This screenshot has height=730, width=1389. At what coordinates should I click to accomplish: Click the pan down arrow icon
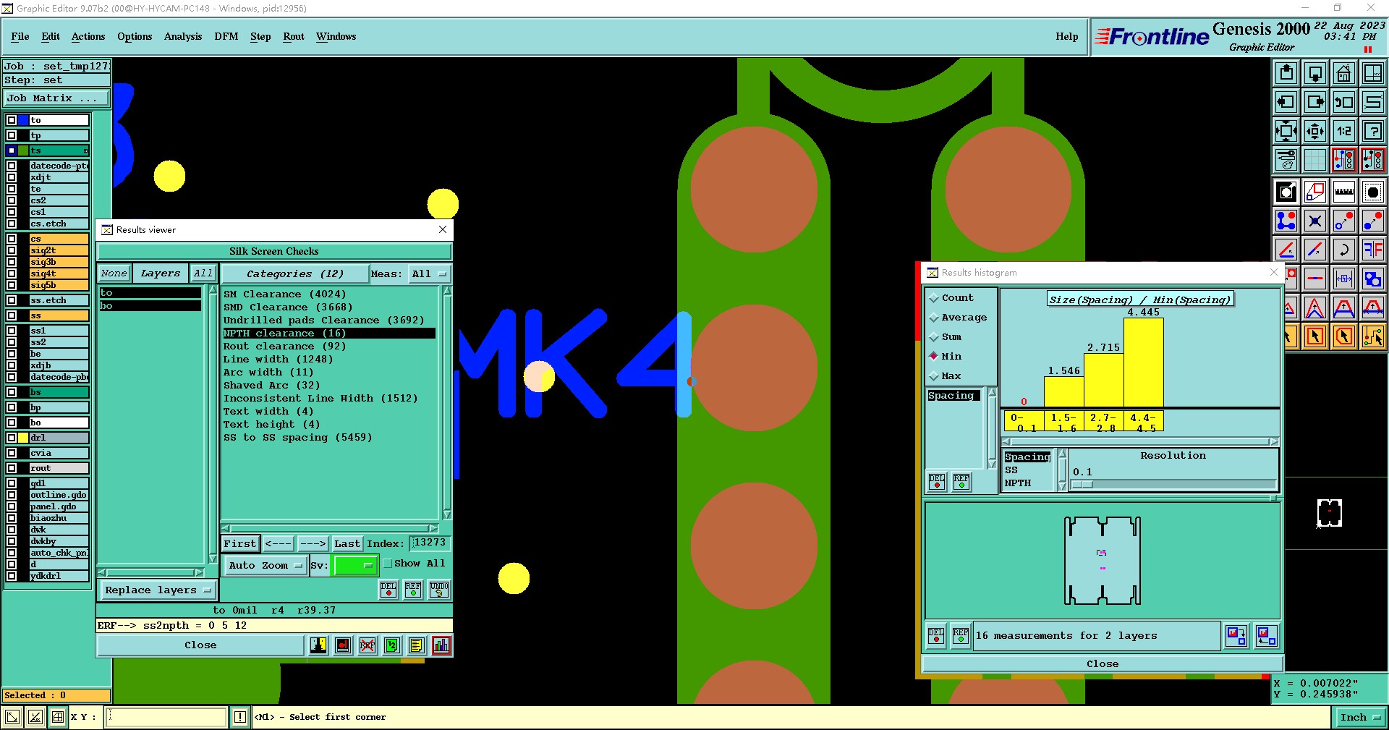tap(1315, 73)
